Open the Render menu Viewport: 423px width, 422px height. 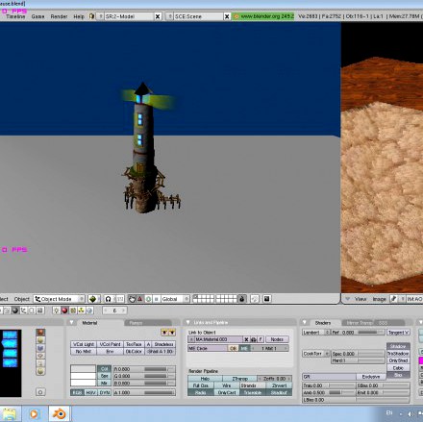click(59, 16)
